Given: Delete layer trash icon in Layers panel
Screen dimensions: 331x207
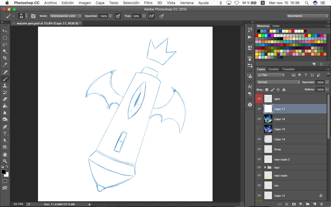Looking at the screenshot, I should 321,204.
